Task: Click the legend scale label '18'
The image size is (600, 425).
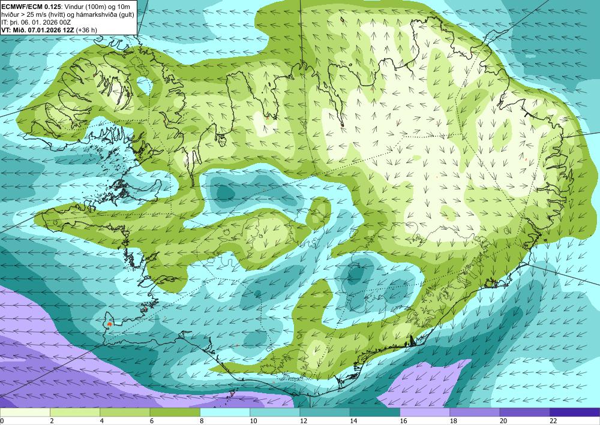Action: [x=454, y=421]
